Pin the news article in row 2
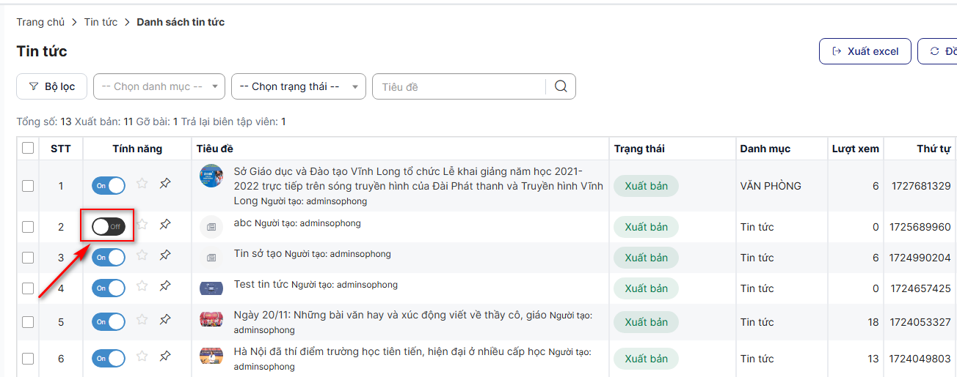 165,225
